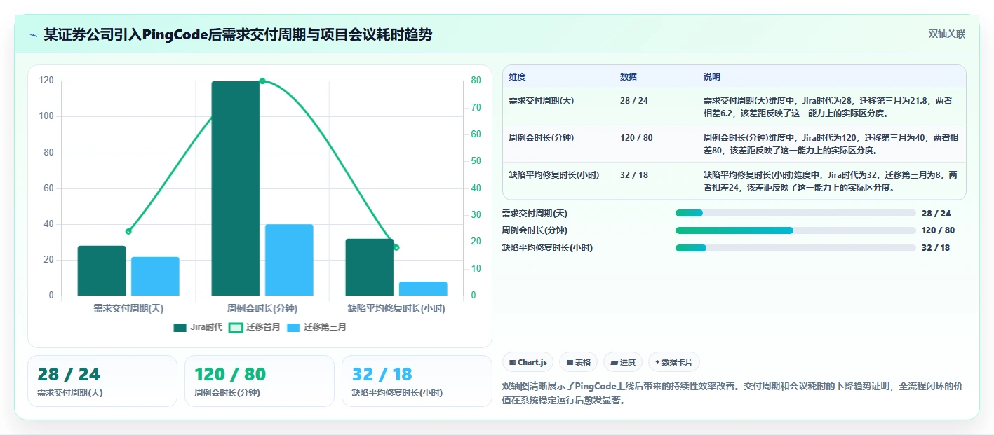Click the 迁移第三月 bar for 缺陷平均修复时长
994x435 pixels.
(x=423, y=289)
